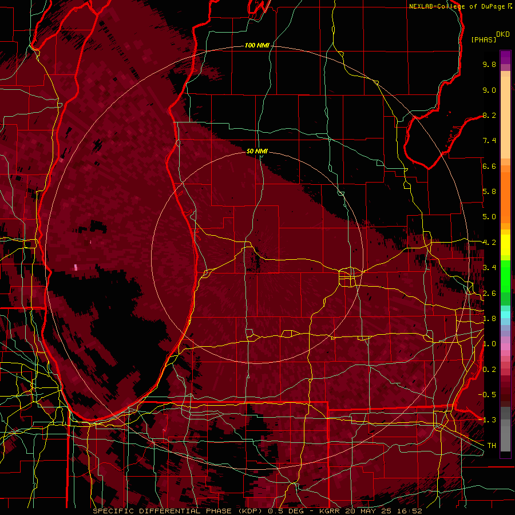Pick the cyan segment of the color bar
The image size is (515, 515).
505,315
